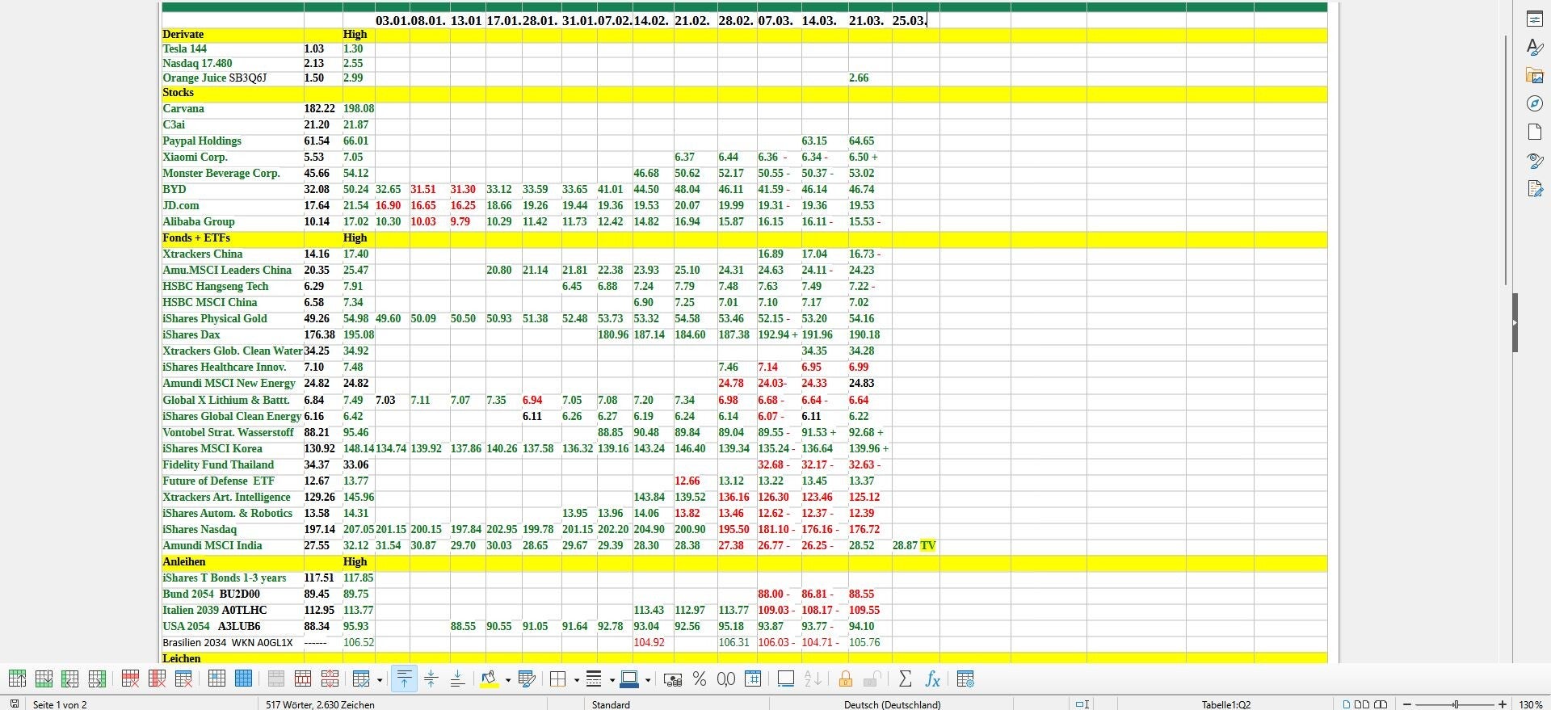Image resolution: width=1551 pixels, height=710 pixels.
Task: Click the 'Tabelle1:Q2' cell reference field
Action: pos(1225,704)
